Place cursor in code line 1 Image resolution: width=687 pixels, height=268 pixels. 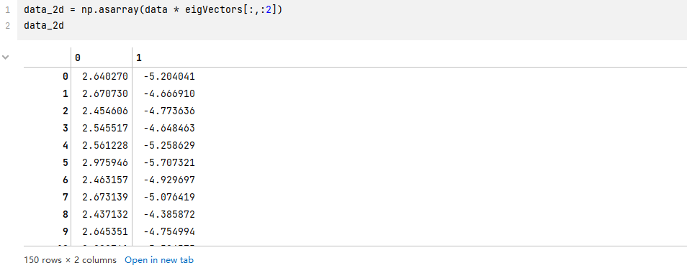tap(153, 9)
